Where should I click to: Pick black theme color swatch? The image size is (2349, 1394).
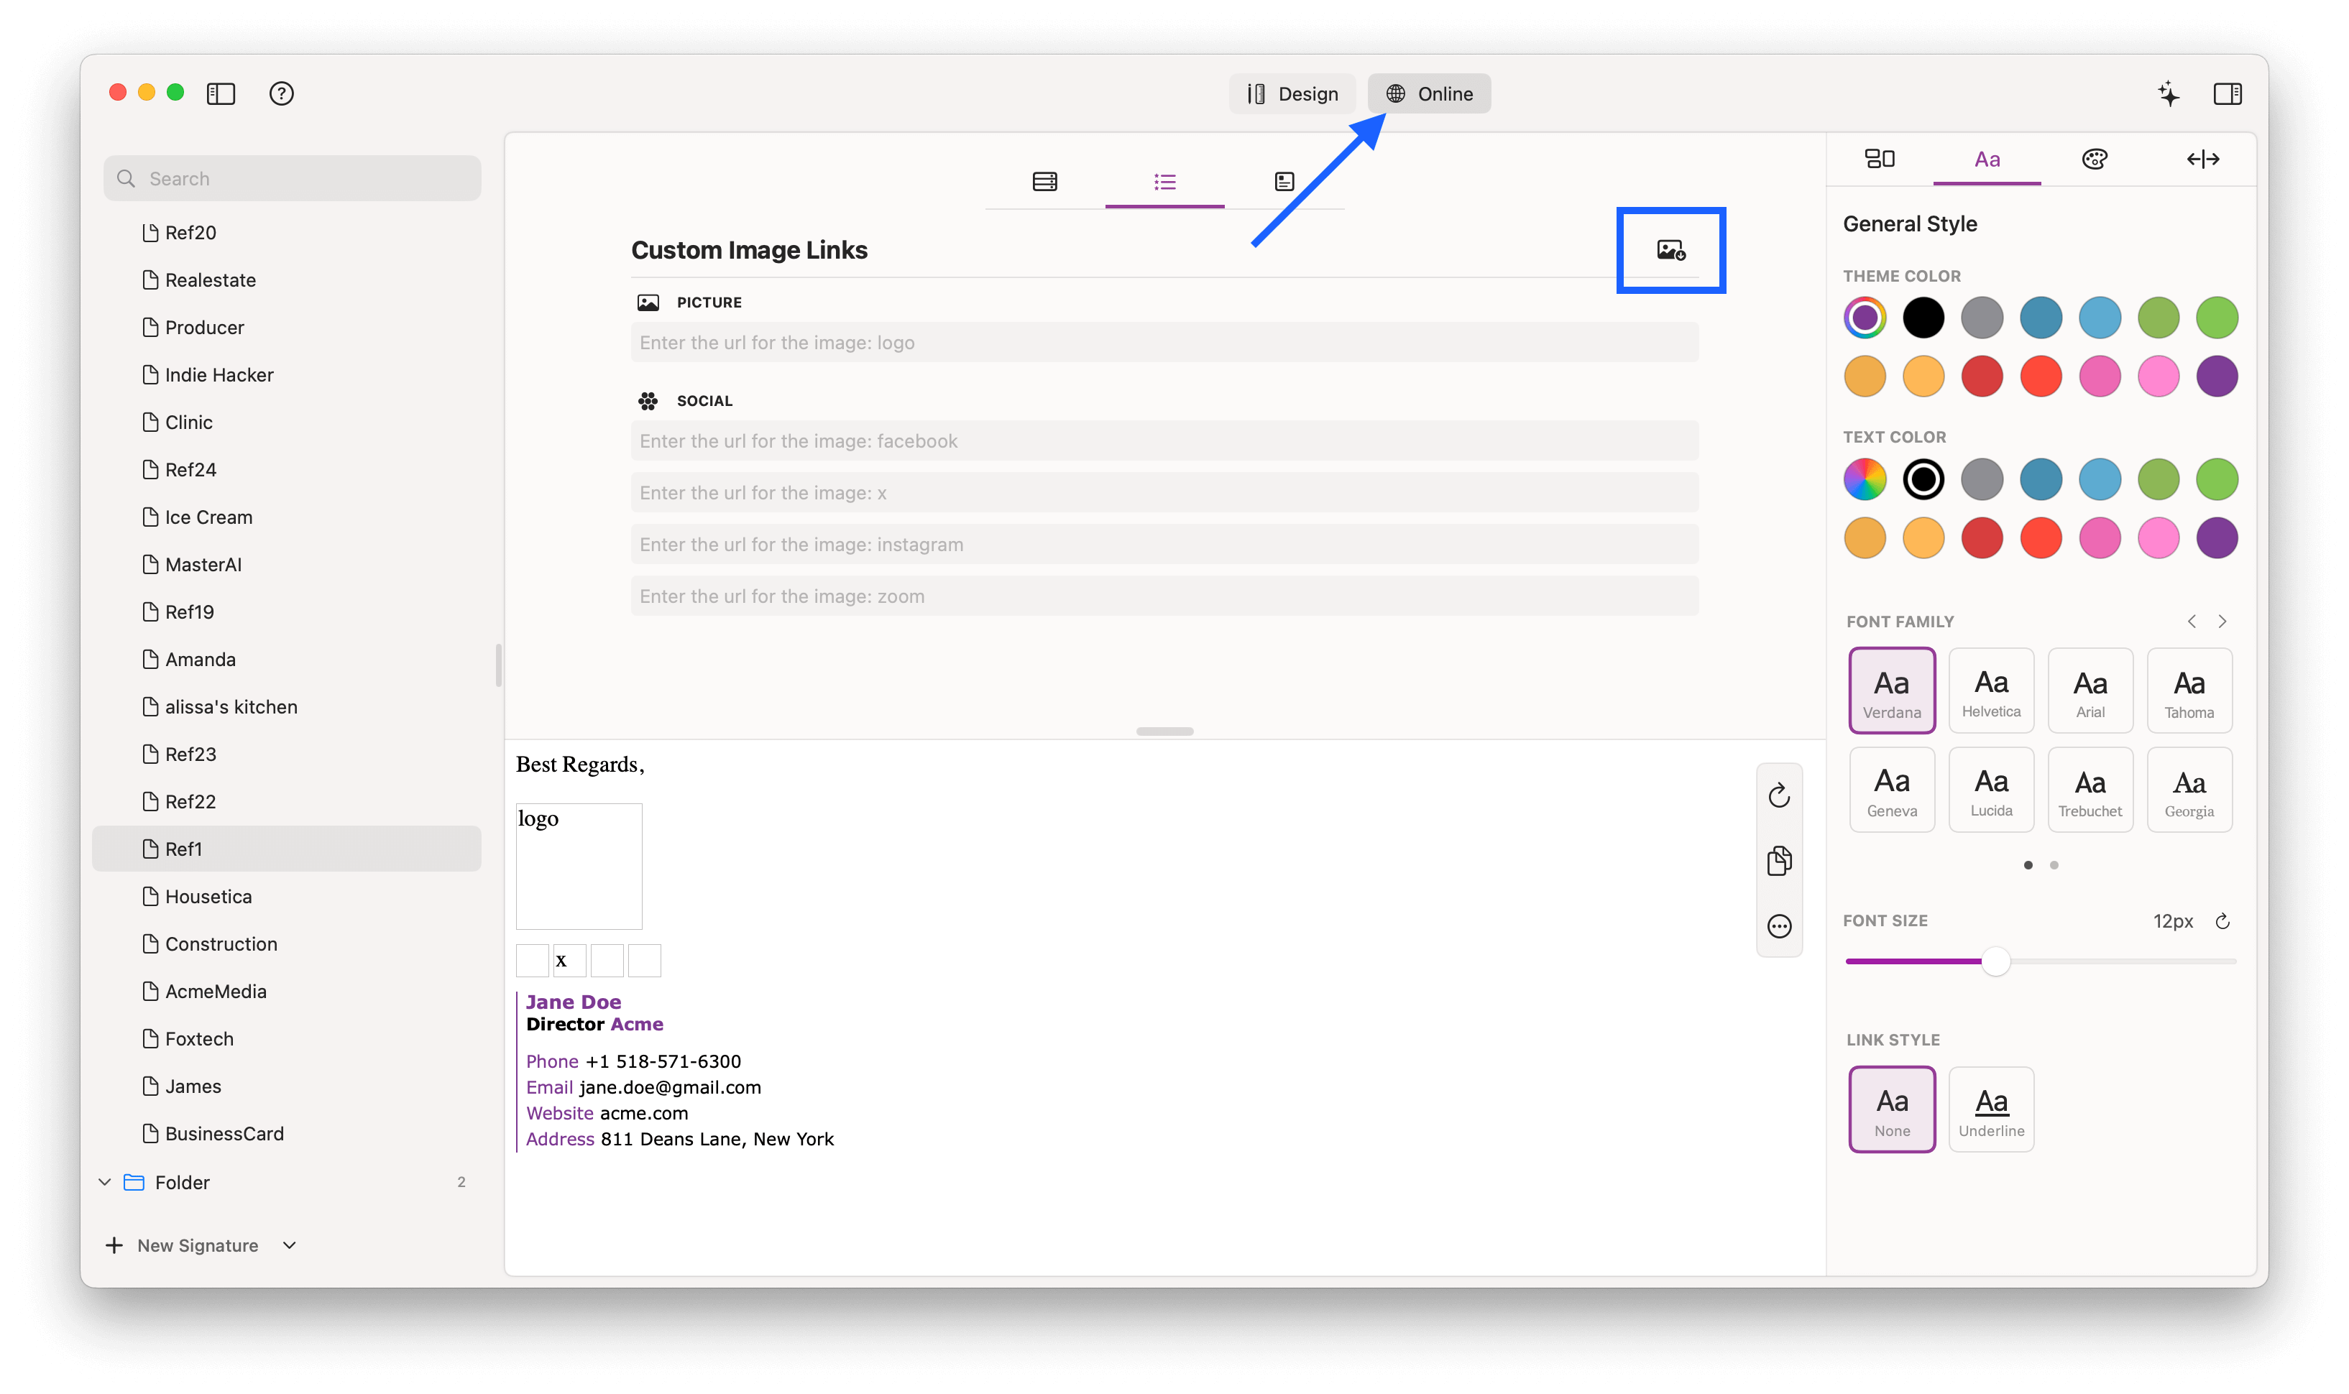tap(1923, 318)
